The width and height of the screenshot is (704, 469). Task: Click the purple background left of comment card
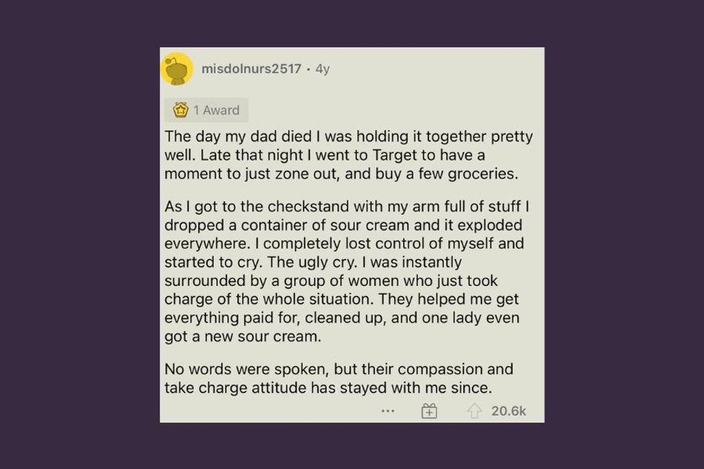(x=79, y=234)
